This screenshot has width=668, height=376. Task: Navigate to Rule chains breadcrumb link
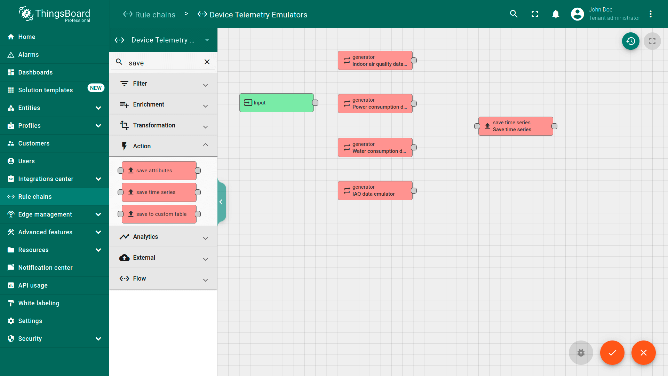click(155, 15)
